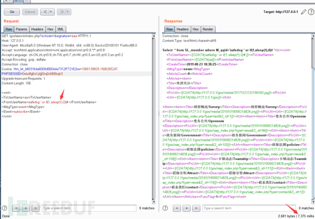The height and width of the screenshot is (219, 315).
Task: Switch to Request Params tab
Action: [21, 29]
